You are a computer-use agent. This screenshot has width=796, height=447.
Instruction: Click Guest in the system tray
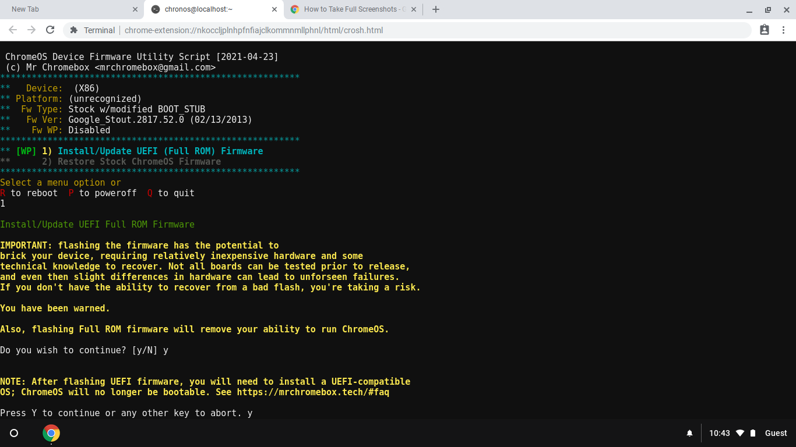[x=776, y=433]
